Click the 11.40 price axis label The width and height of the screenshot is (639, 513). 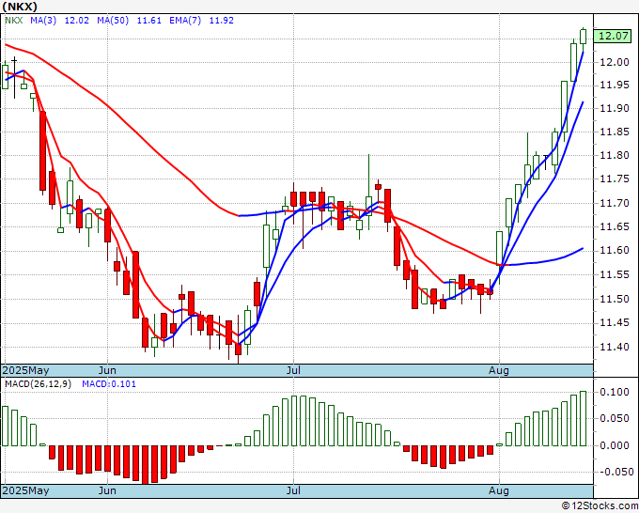tap(615, 347)
